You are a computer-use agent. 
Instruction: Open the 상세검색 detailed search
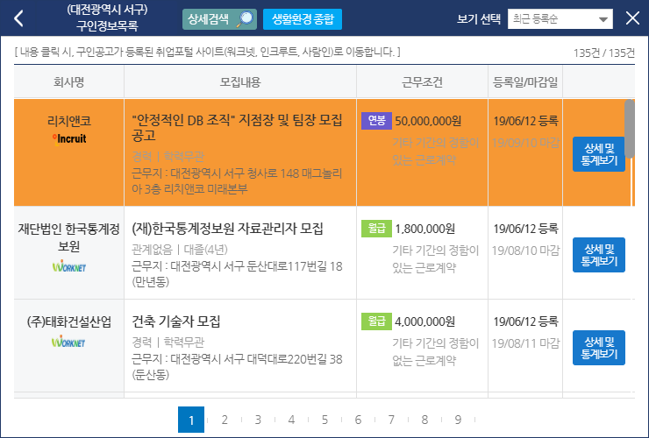click(x=219, y=19)
